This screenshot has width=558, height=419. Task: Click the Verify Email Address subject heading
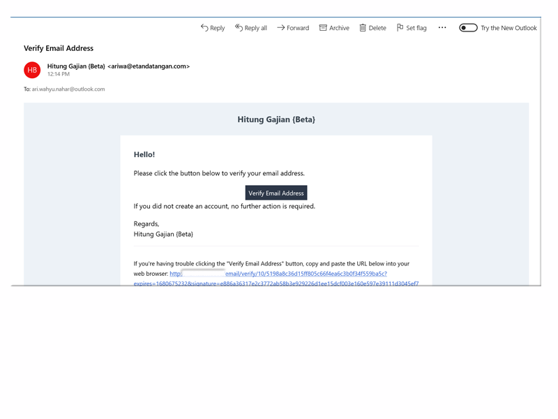click(x=59, y=48)
